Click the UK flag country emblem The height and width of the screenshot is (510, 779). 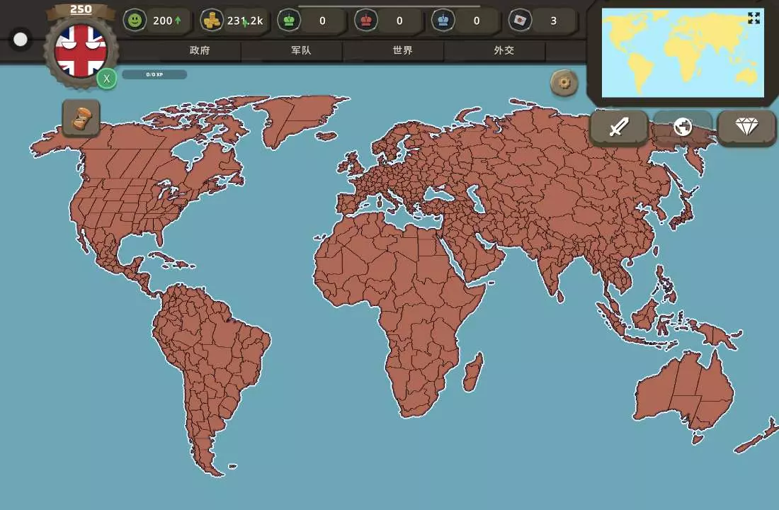pyautogui.click(x=81, y=51)
